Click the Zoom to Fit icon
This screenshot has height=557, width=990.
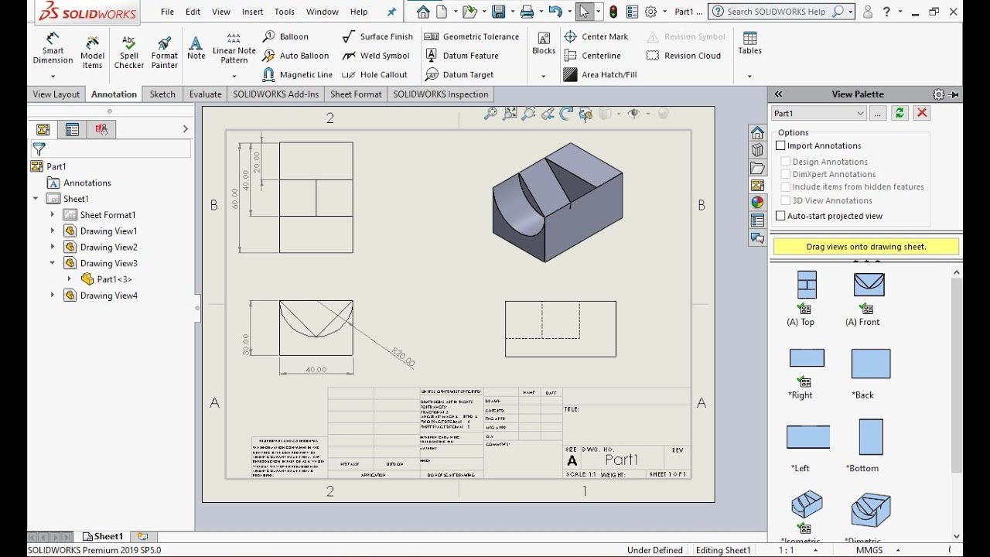(510, 114)
